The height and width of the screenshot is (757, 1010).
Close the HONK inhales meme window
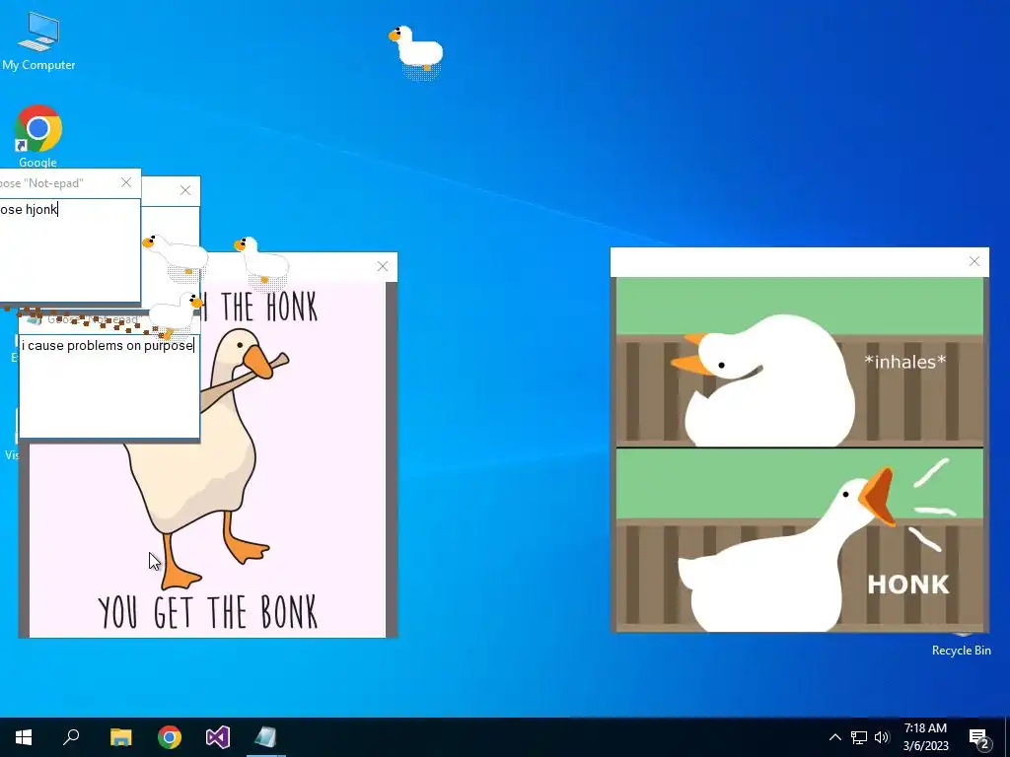(974, 261)
